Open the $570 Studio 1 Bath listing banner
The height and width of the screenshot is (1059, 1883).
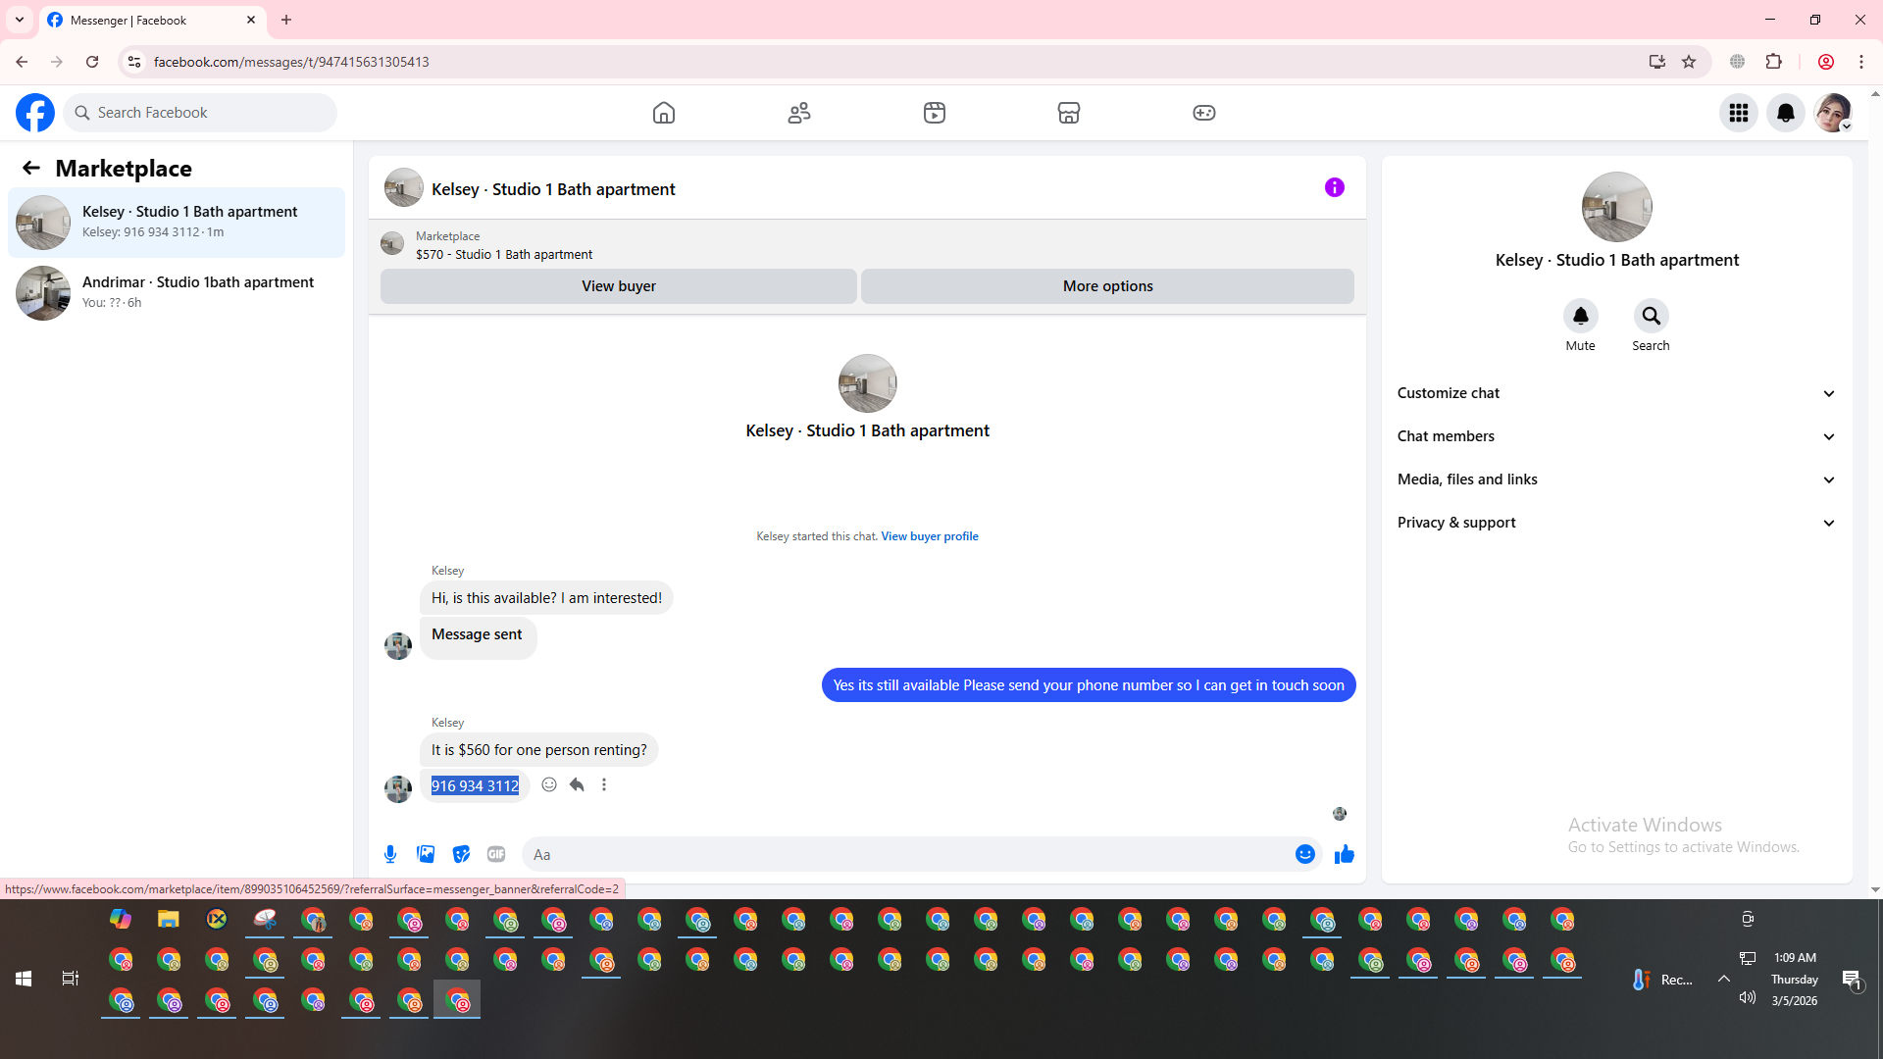(x=867, y=245)
